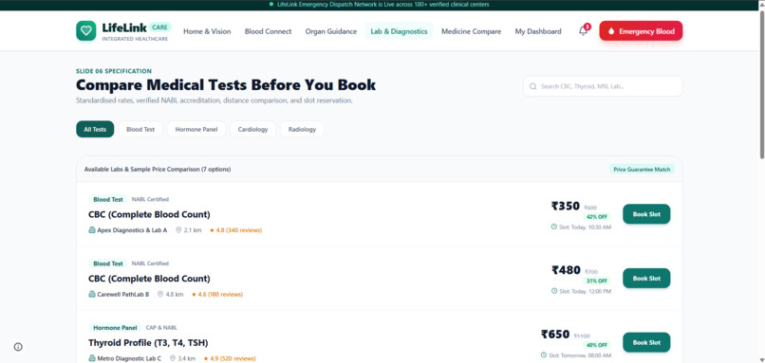Screen dimensions: 765x363
Task: Click the test search input field
Action: (x=603, y=86)
